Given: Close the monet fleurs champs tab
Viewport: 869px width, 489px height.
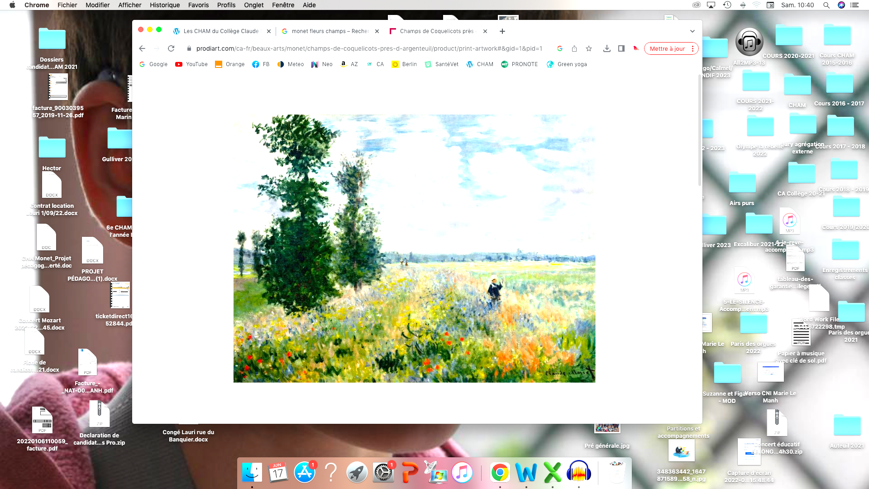Looking at the screenshot, I should pos(377,31).
